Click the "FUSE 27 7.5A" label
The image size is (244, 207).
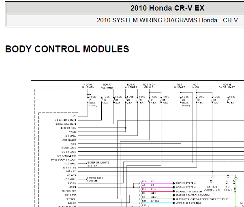pos(201,100)
